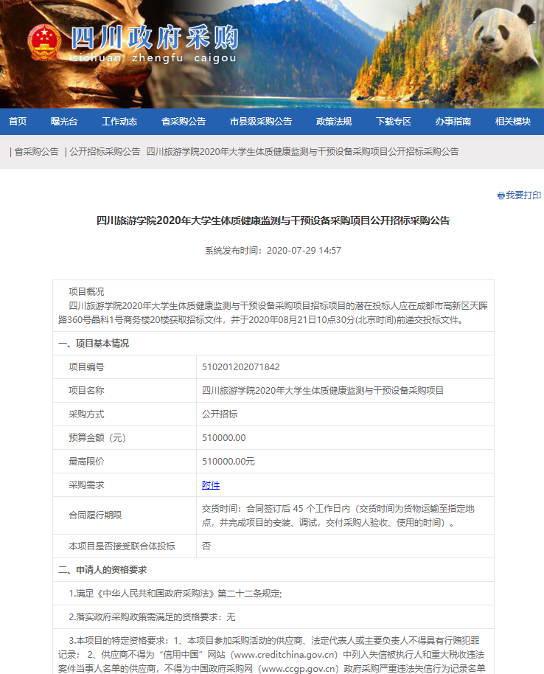Open 相关模块 in the nav bar
544x674 pixels.
point(513,122)
